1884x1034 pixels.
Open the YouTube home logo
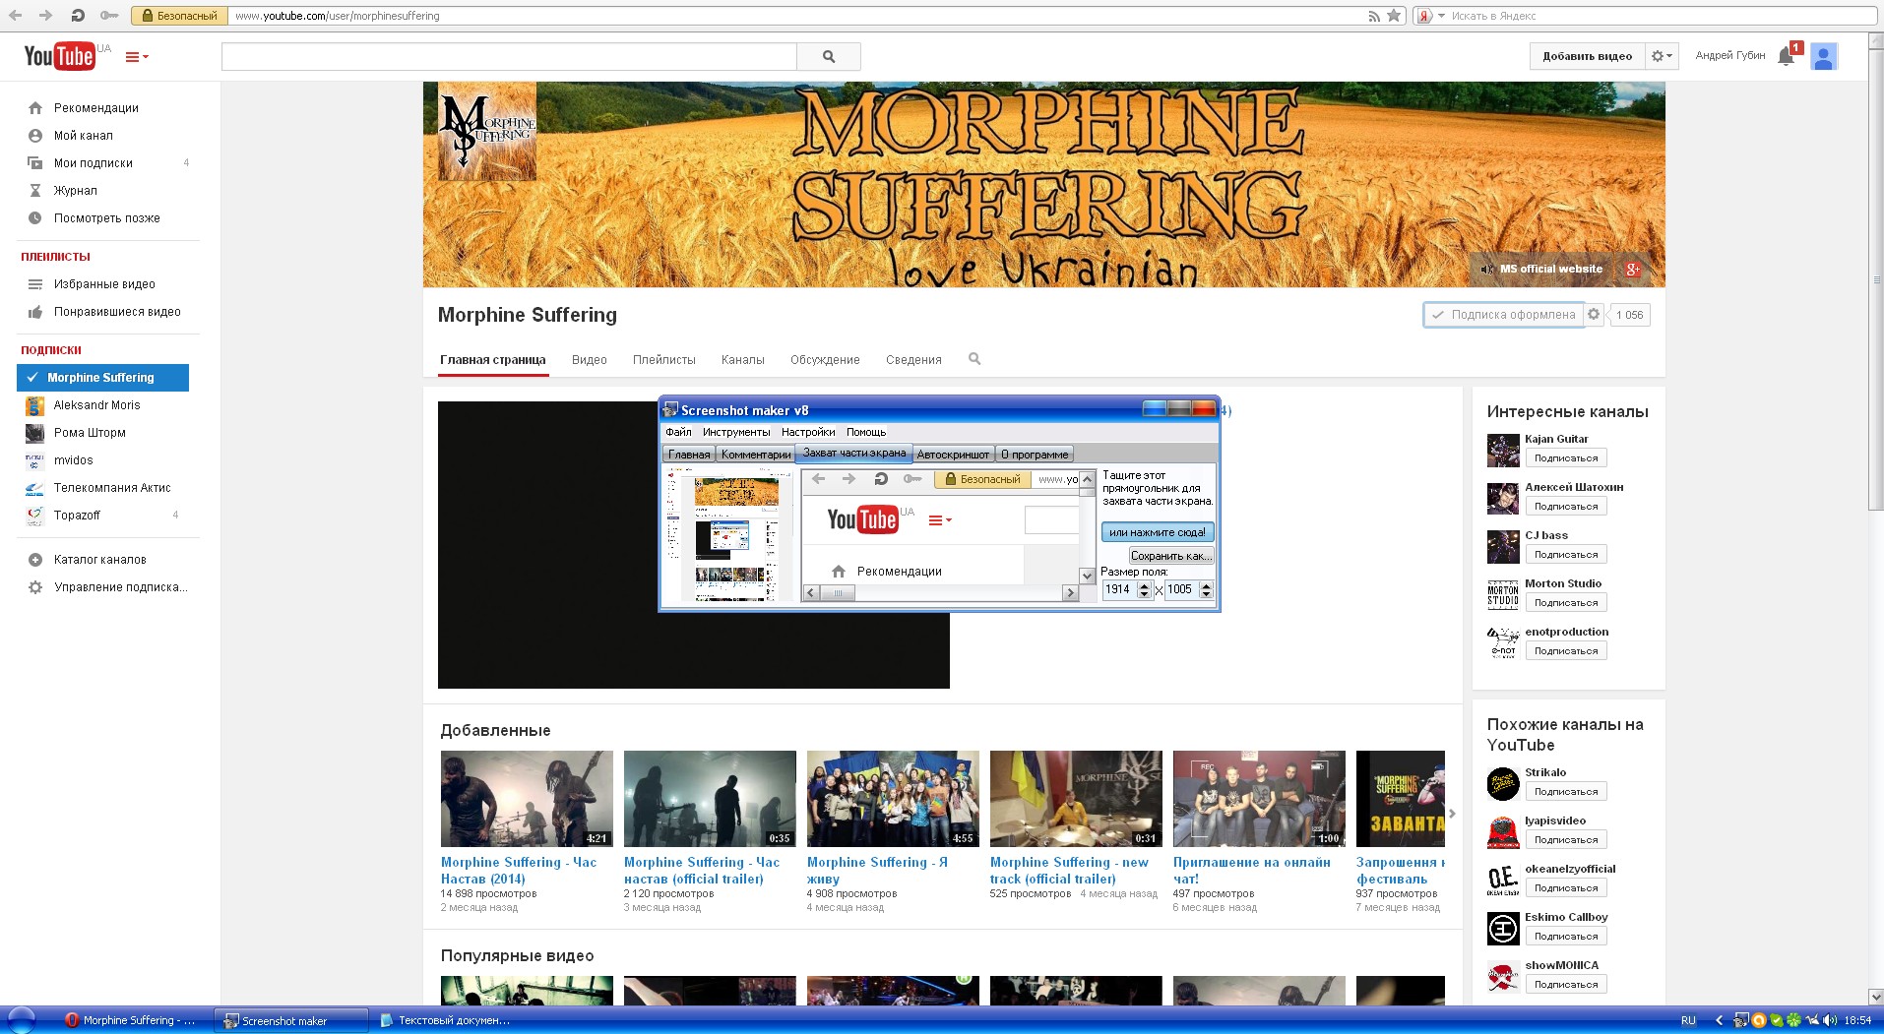tap(60, 56)
